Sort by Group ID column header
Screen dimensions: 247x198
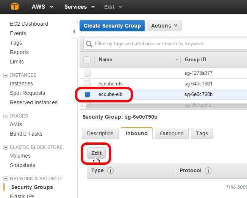(195, 60)
